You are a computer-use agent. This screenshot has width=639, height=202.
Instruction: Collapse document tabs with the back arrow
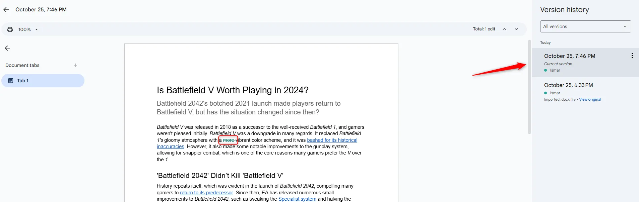pyautogui.click(x=7, y=48)
